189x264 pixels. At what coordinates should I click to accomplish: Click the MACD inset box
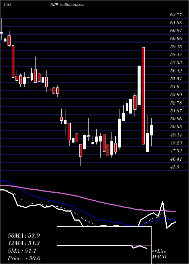click(x=104, y=245)
